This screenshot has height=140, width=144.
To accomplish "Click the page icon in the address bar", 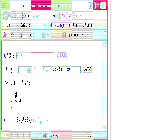I will 25,16.
